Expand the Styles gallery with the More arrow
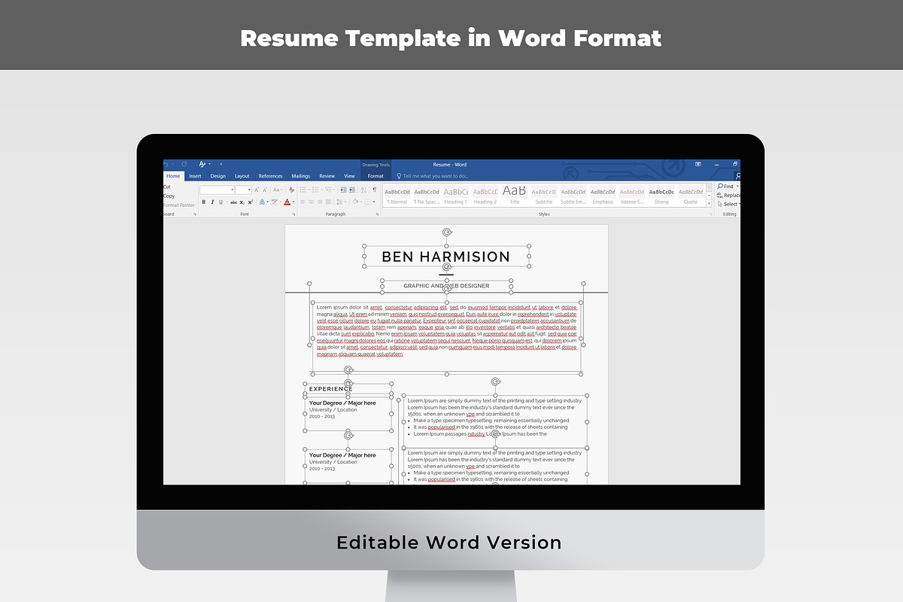 click(708, 202)
